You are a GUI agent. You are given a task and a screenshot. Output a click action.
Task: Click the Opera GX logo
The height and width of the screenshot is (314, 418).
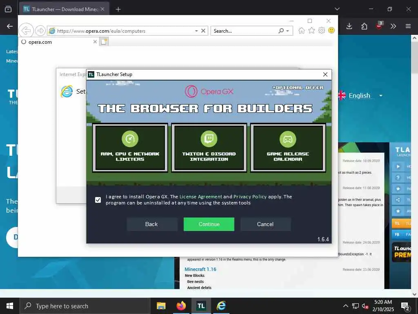pos(209,91)
